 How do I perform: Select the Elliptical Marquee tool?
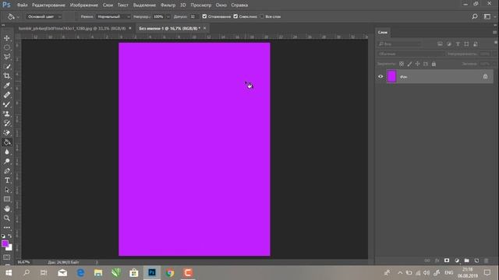pos(7,47)
